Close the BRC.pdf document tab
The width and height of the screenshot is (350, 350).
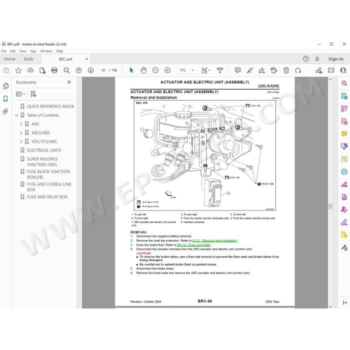coord(87,59)
